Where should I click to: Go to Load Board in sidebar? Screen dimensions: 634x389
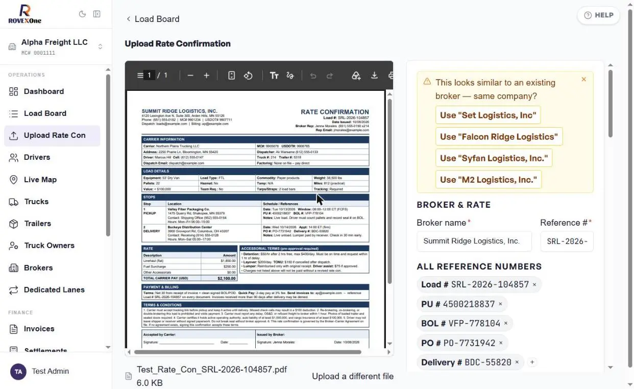pyautogui.click(x=52, y=113)
